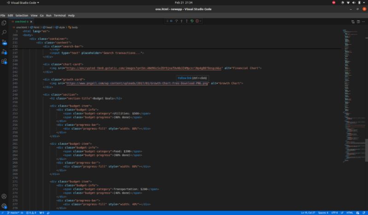Click the 'Transportation: $200' code text
This screenshot has width=368, height=215.
tap(130, 189)
